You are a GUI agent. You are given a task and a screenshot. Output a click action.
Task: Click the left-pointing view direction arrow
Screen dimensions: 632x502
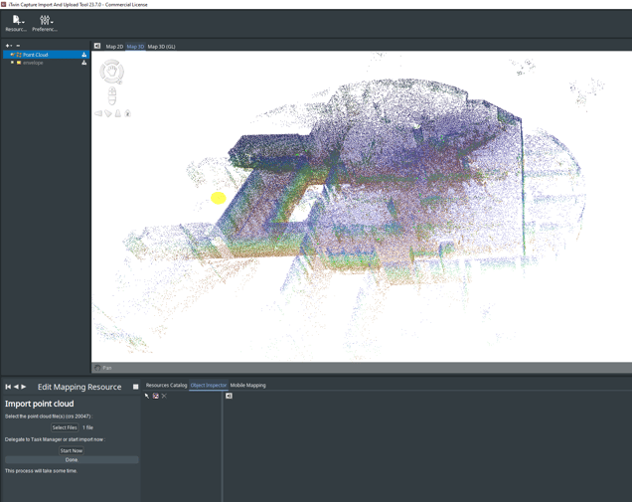click(x=99, y=114)
